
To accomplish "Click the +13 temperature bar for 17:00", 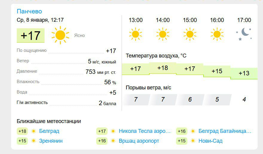I will [244, 73].
